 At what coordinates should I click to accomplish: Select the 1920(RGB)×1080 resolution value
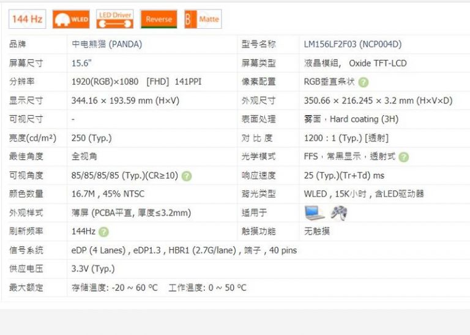(106, 81)
